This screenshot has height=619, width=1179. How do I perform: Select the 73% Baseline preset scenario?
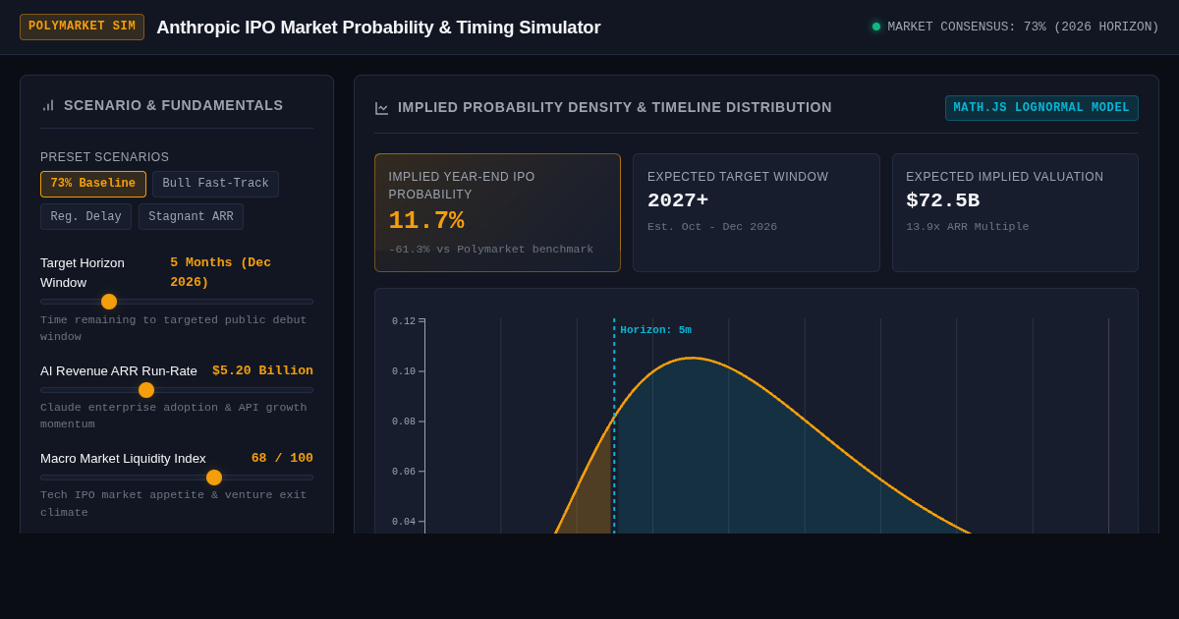[x=93, y=184]
